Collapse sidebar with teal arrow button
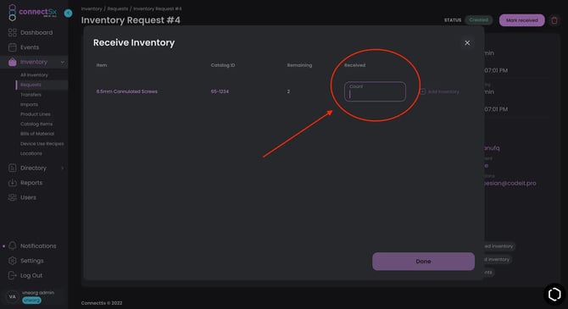Image resolution: width=568 pixels, height=309 pixels. 68,14
